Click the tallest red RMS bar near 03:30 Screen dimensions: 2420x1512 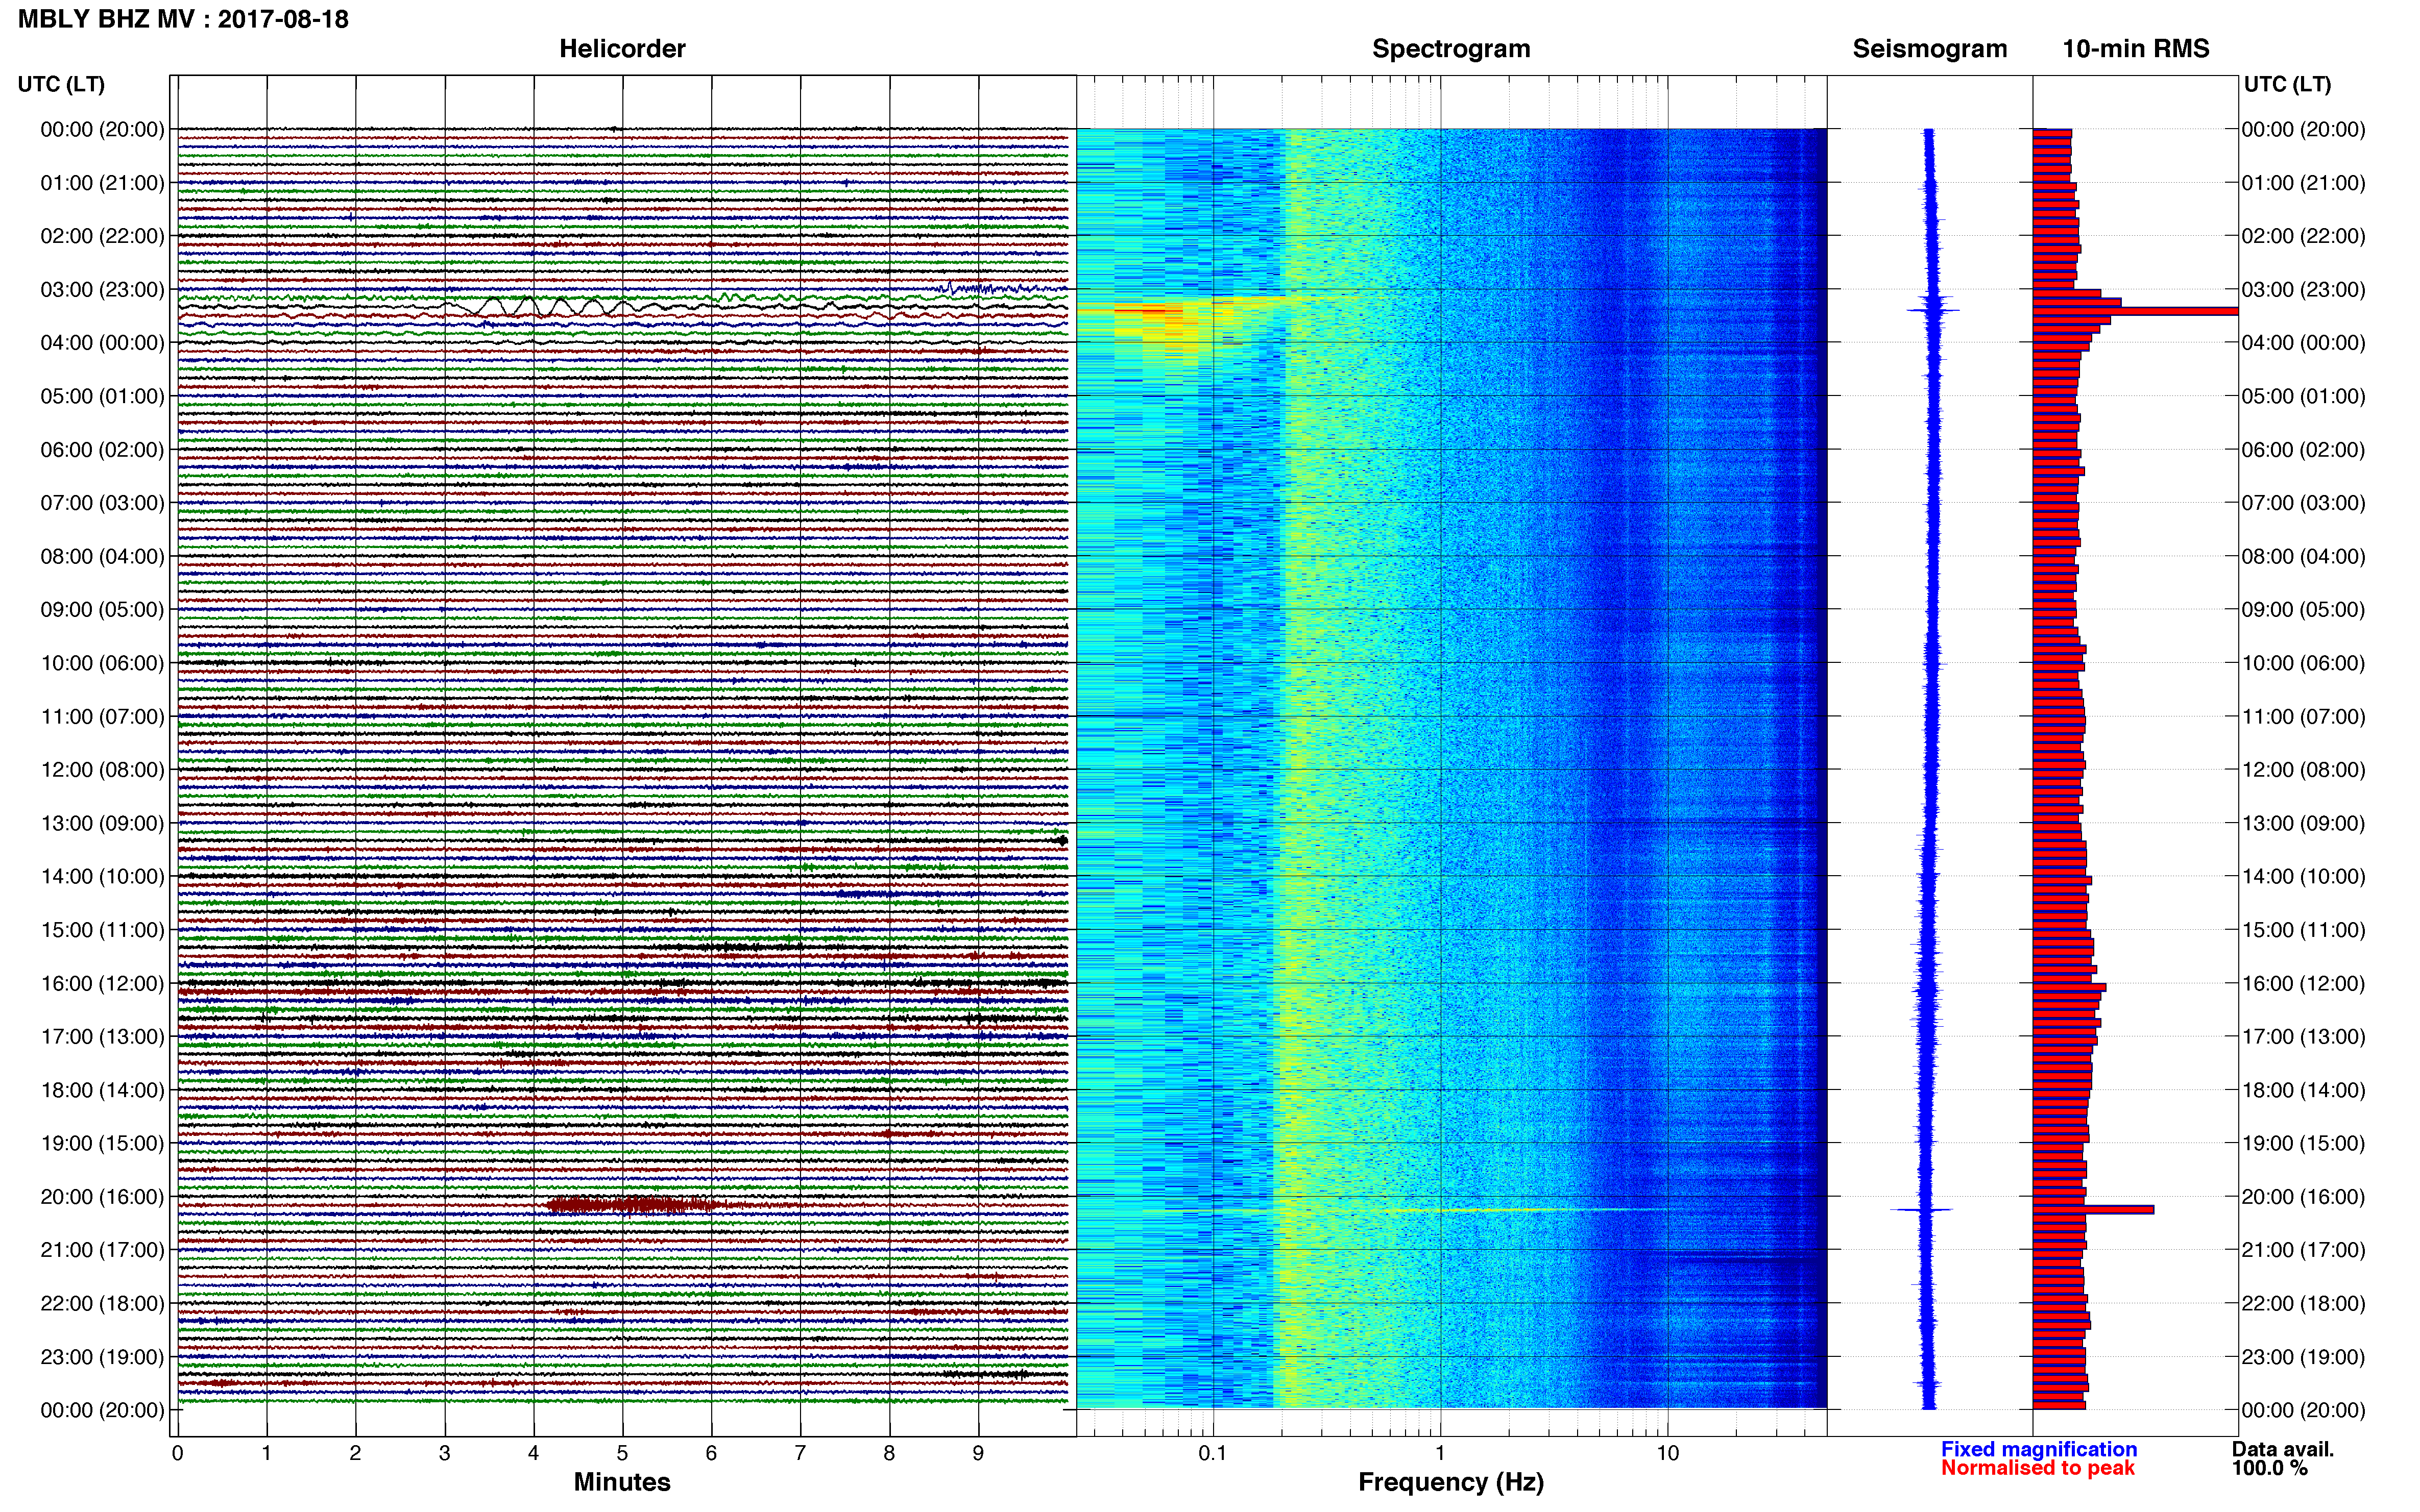tap(2135, 311)
